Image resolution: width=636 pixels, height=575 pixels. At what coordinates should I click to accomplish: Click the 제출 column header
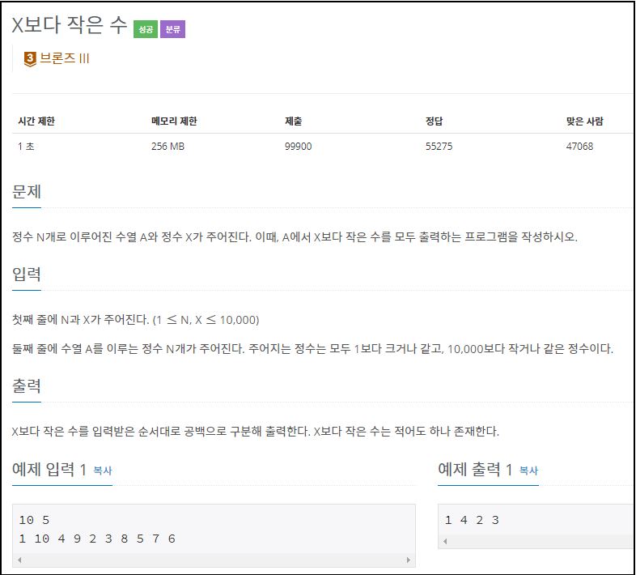click(293, 121)
